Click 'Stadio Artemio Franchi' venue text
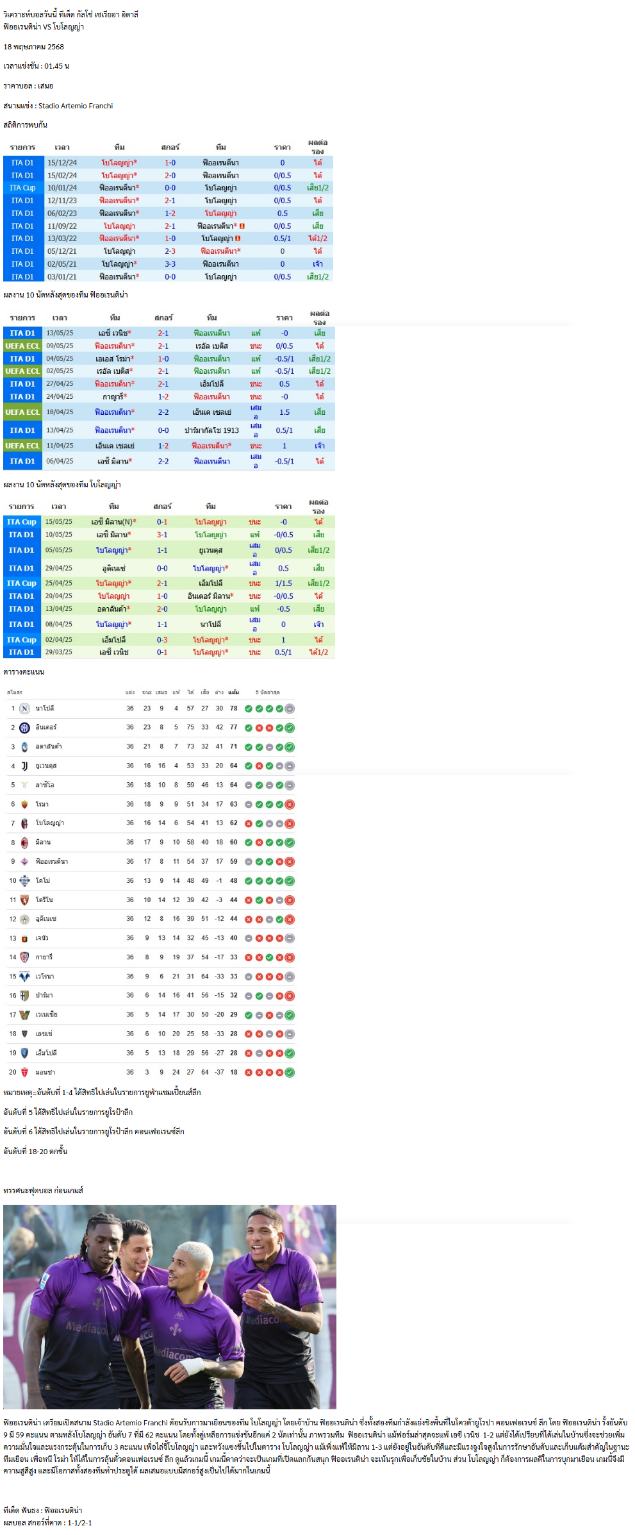This screenshot has width=635, height=1535. [76, 106]
